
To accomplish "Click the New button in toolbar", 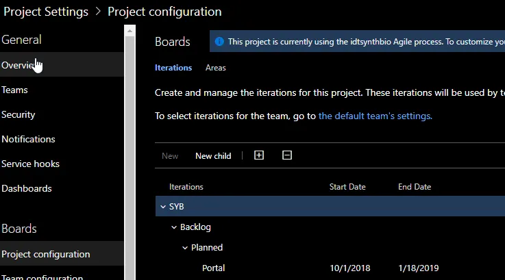I will (170, 156).
